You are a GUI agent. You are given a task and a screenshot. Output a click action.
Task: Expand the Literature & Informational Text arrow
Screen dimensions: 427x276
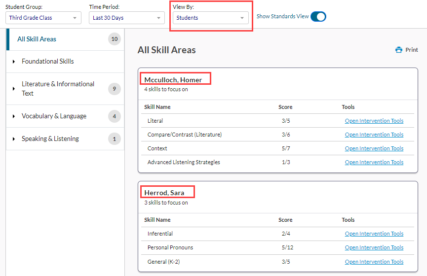click(14, 89)
